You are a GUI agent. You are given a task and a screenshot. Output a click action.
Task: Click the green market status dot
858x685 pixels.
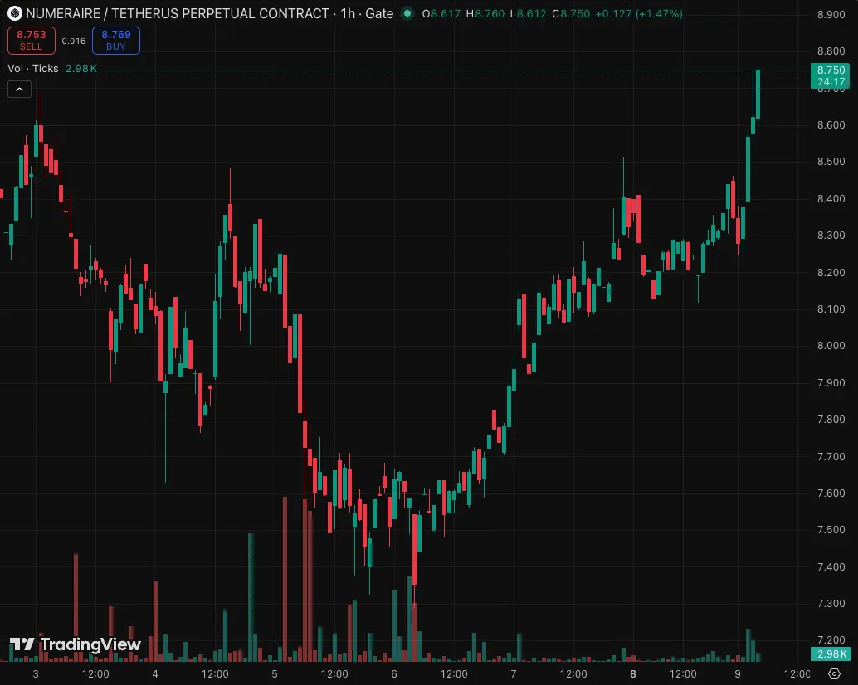(407, 13)
